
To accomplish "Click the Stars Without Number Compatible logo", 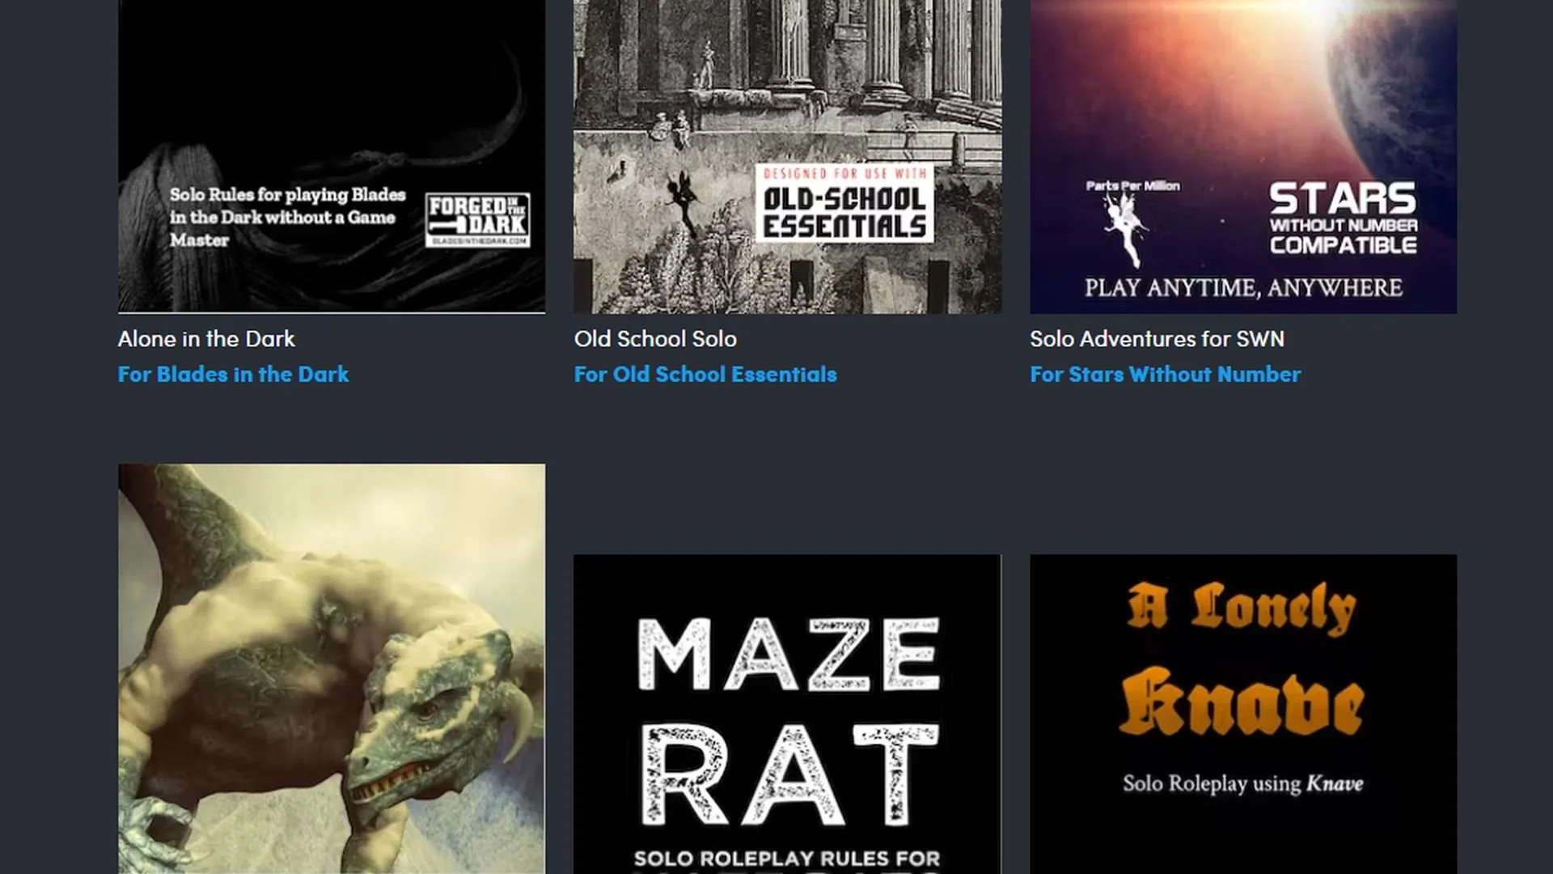I will tap(1343, 218).
